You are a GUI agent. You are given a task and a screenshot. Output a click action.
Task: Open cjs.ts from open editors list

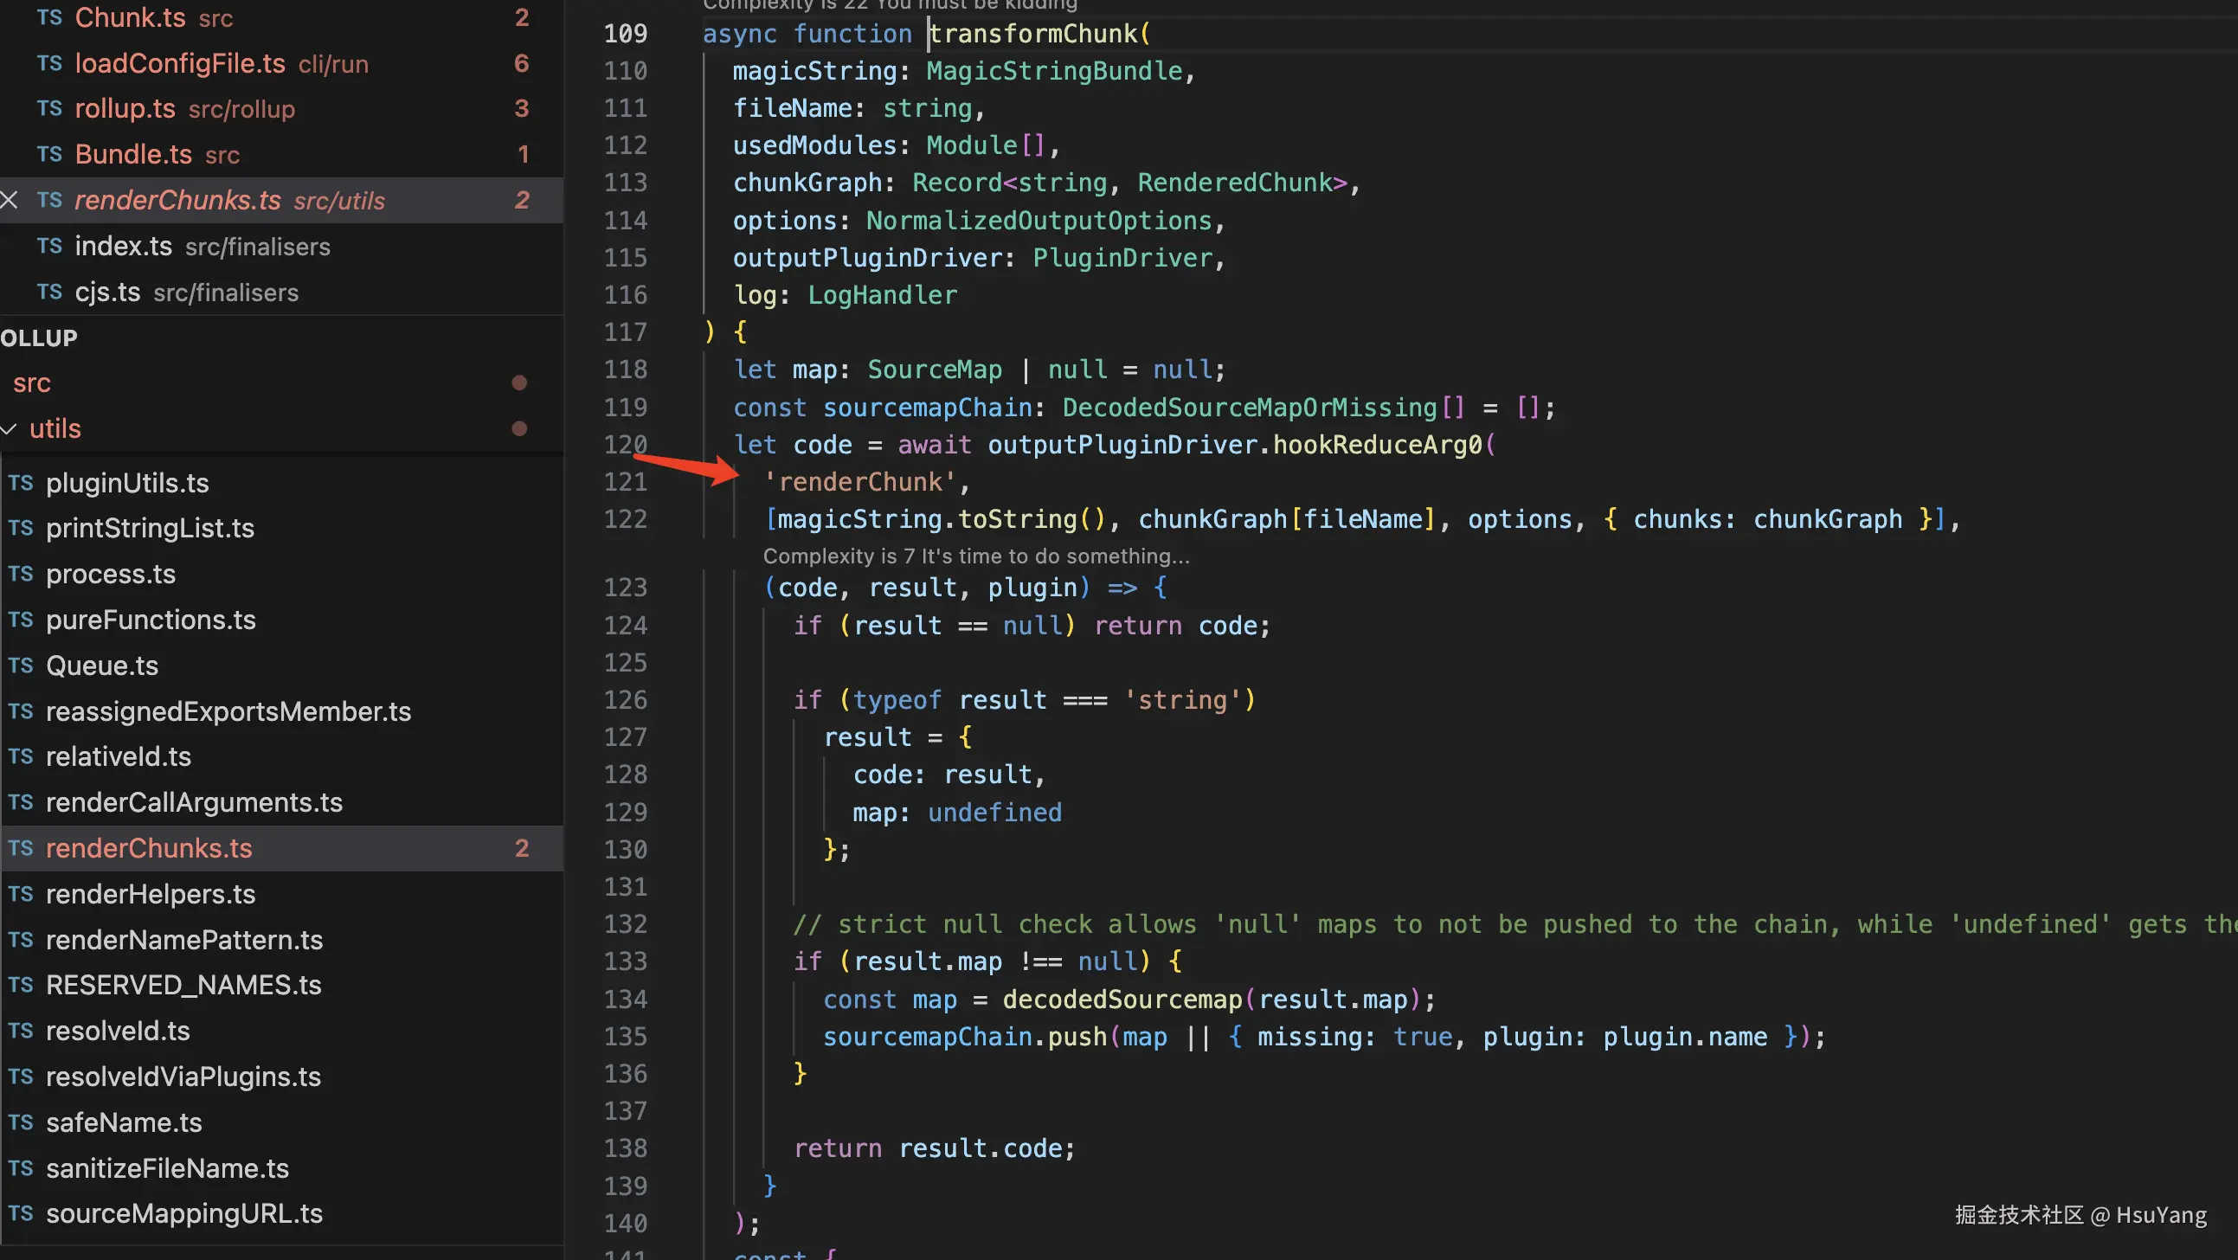pos(107,292)
